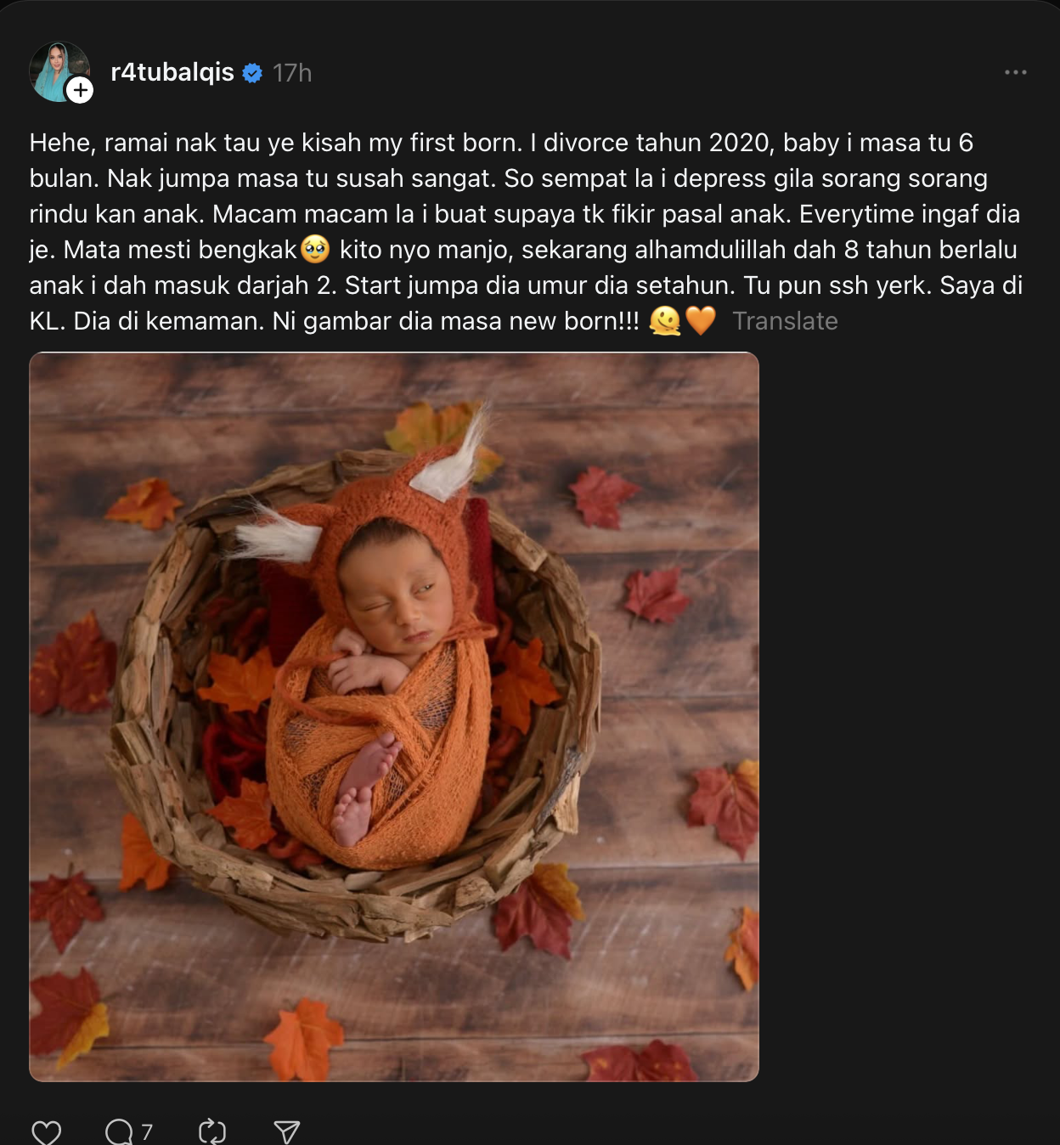Viewport: 1060px width, 1145px height.
Task: Click the melting face emoji in caption
Action: (x=665, y=321)
